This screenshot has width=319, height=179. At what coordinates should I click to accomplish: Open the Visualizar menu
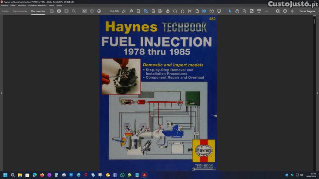coord(22,6)
